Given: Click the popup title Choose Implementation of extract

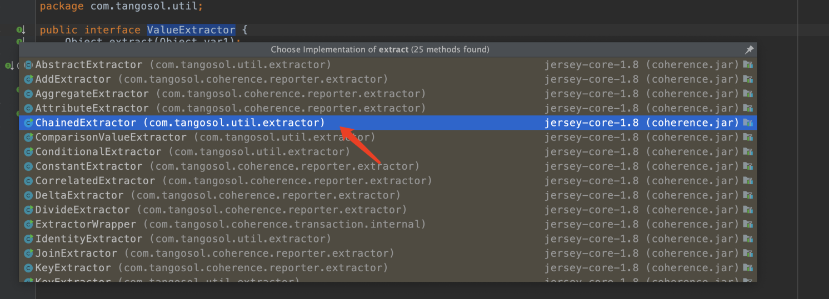Looking at the screenshot, I should [x=380, y=50].
